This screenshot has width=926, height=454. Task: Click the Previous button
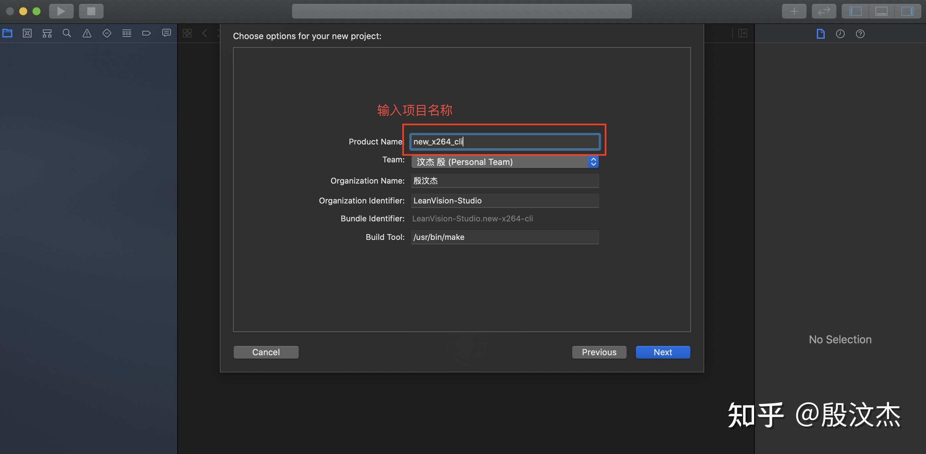[x=599, y=352]
